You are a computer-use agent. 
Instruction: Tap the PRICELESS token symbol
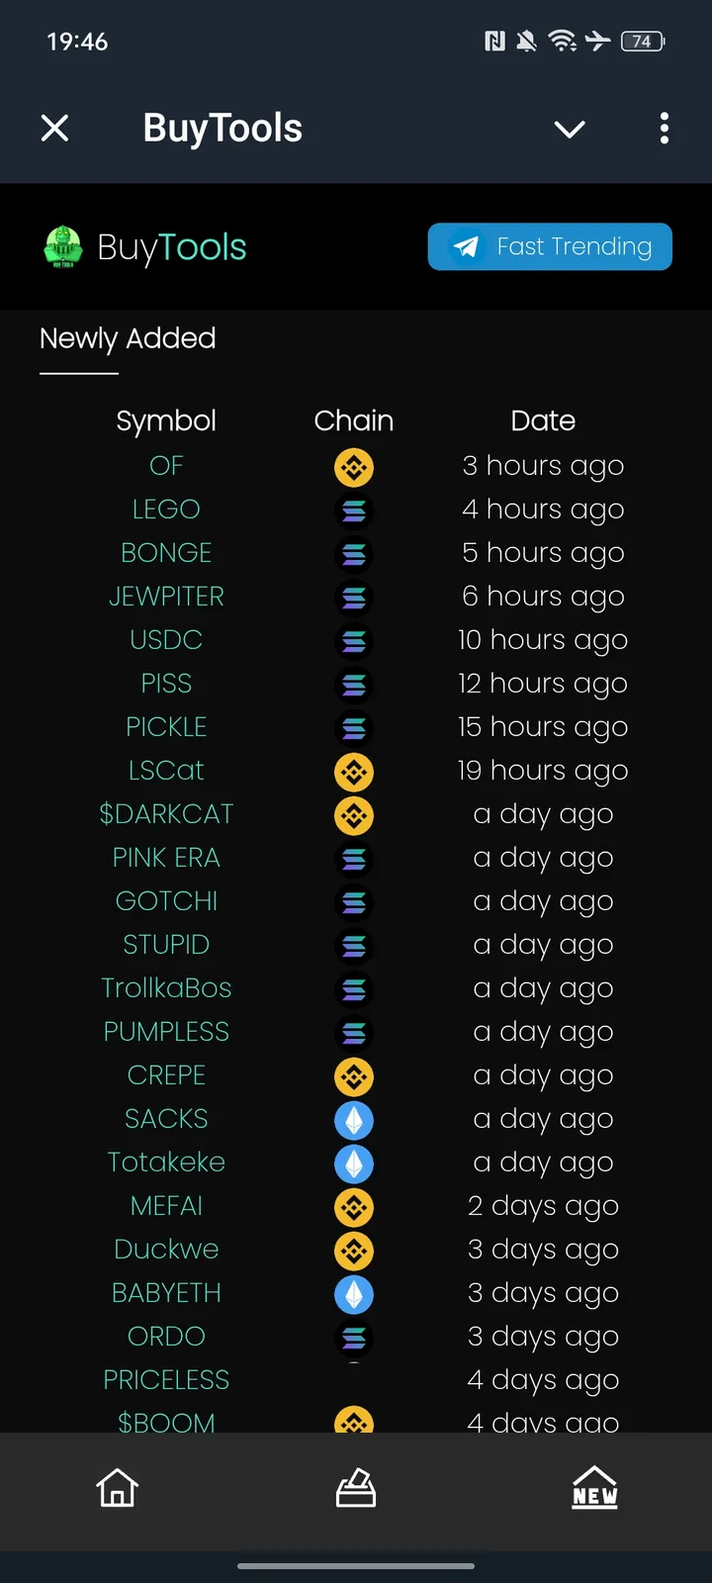point(166,1380)
